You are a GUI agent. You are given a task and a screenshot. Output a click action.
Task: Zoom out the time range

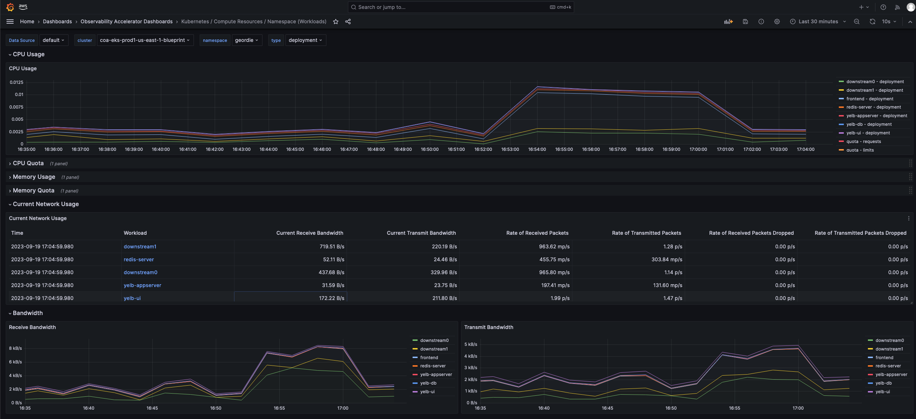coord(857,22)
